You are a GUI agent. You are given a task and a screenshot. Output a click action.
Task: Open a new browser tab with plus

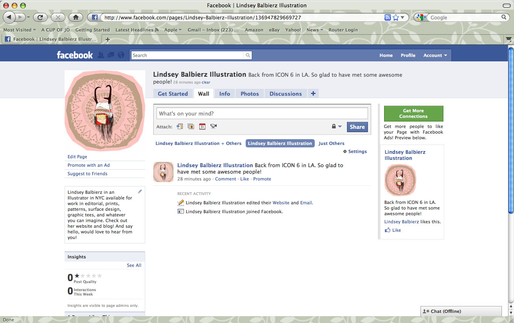click(107, 39)
